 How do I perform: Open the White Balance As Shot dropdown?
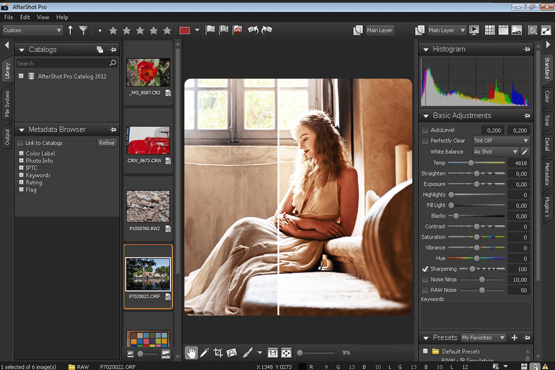(495, 151)
